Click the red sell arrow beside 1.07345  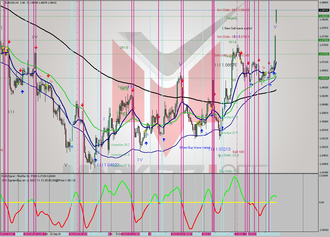(x=241, y=52)
